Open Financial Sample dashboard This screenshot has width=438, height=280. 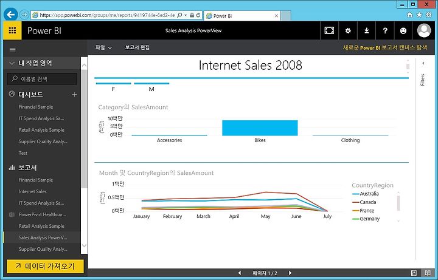pos(36,107)
